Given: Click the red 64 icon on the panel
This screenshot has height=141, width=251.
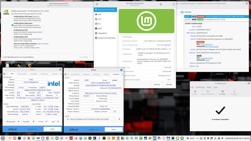Looking at the screenshot, I should point(71,138).
